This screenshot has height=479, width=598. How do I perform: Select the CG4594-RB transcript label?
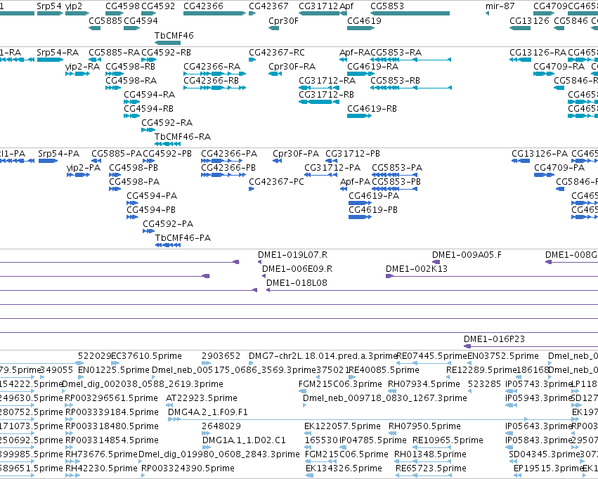click(x=148, y=109)
